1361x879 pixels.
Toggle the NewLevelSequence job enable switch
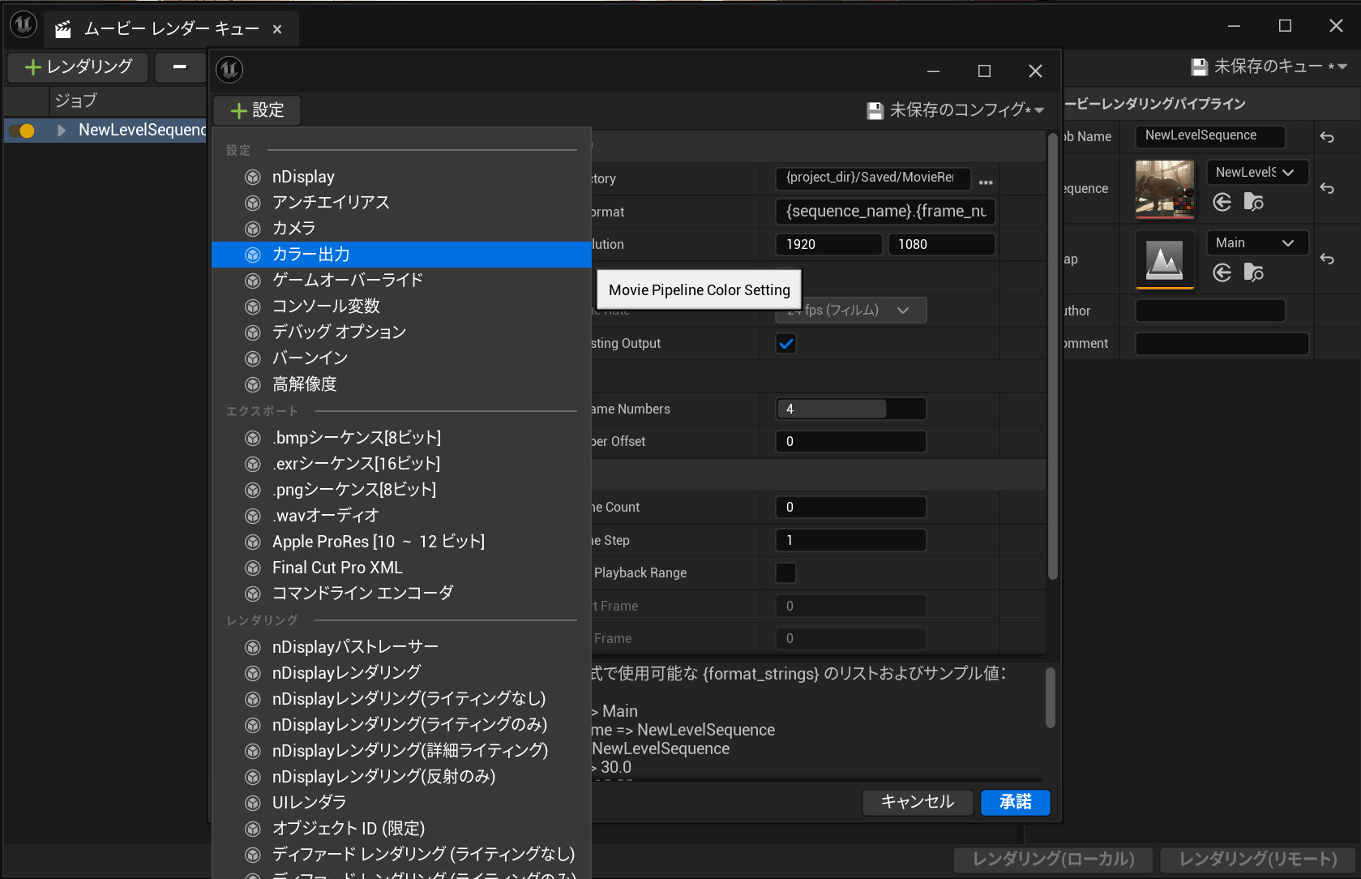point(24,131)
